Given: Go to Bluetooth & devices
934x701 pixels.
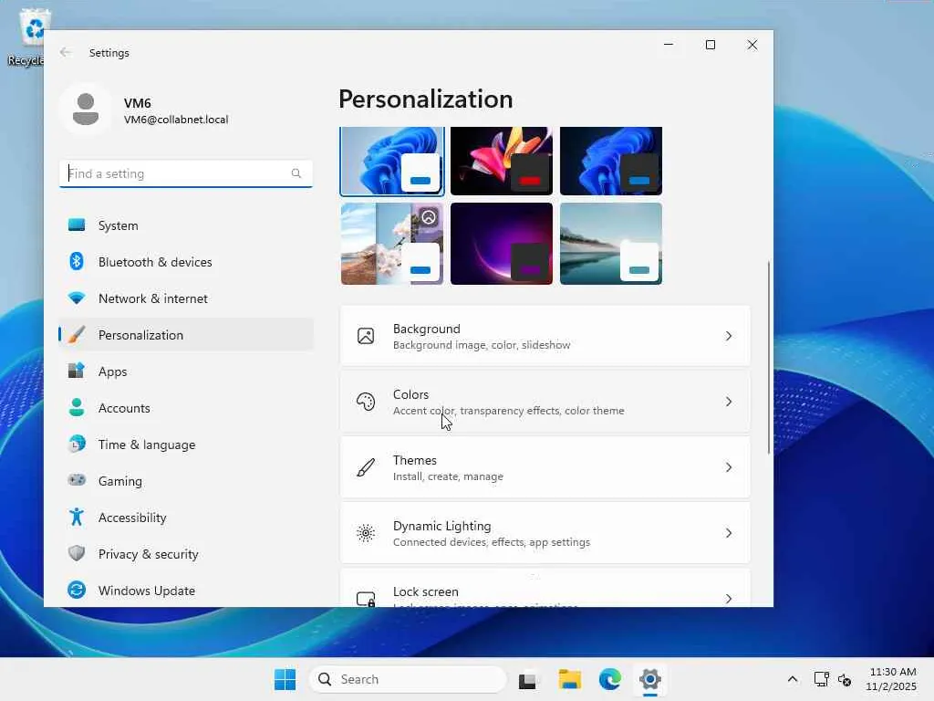Looking at the screenshot, I should coord(186,262).
